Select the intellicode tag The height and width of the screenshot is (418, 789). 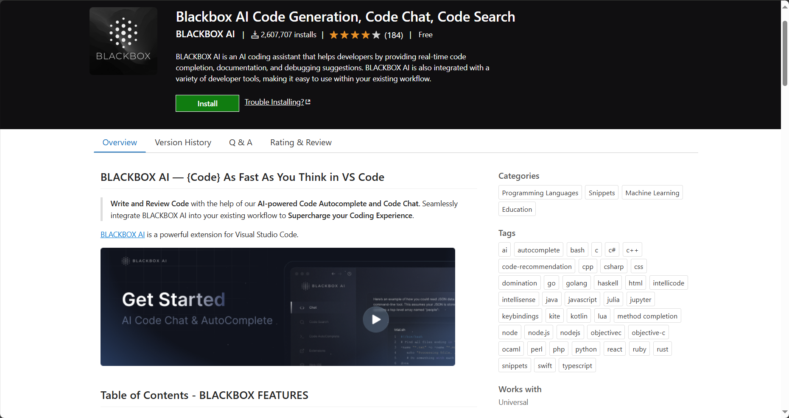[x=669, y=283]
